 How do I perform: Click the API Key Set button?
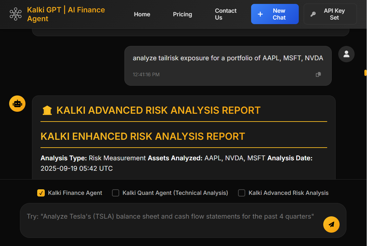click(330, 14)
